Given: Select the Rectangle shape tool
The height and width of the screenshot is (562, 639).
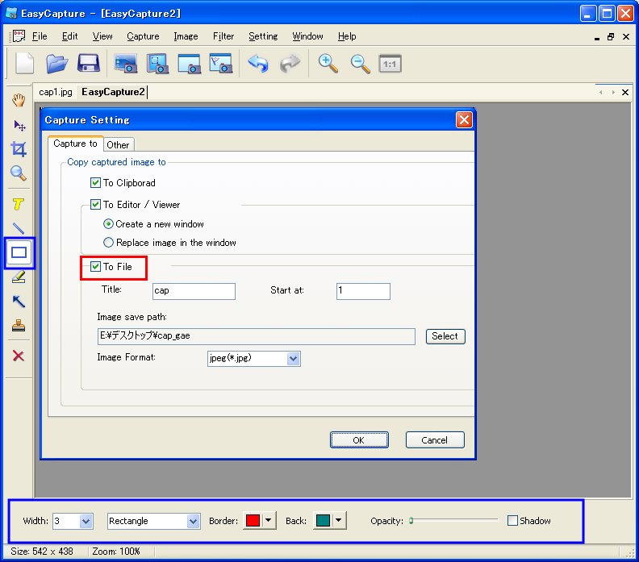Looking at the screenshot, I should pos(19,252).
